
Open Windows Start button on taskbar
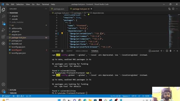59,100
